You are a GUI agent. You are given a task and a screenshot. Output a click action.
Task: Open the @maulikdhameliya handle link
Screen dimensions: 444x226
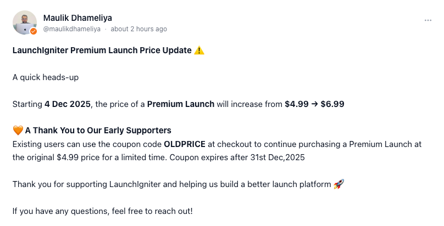(x=72, y=29)
